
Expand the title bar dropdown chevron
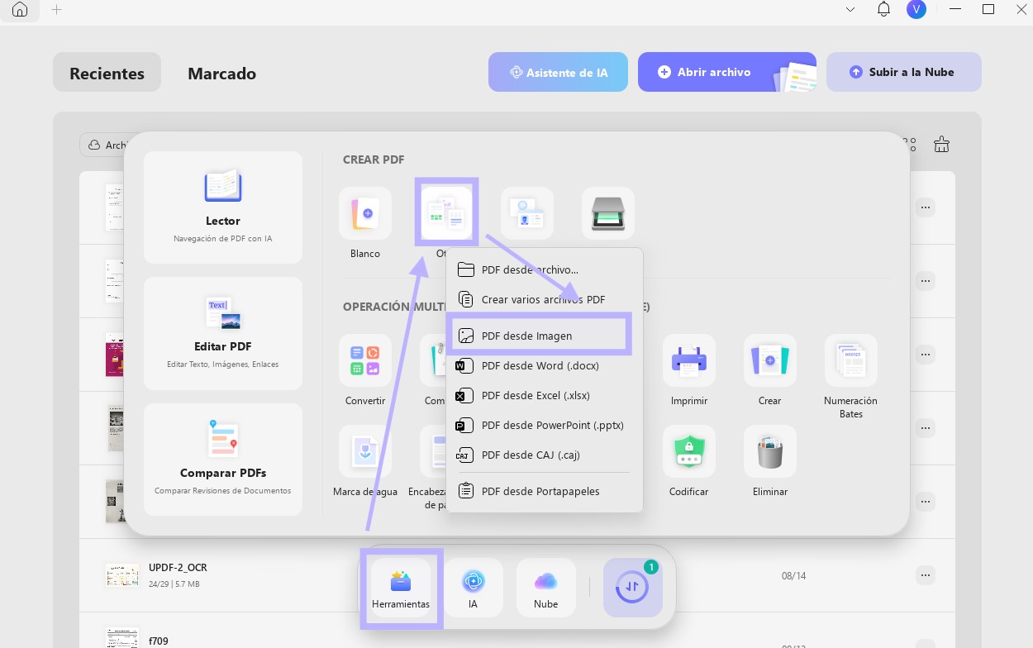(x=850, y=10)
